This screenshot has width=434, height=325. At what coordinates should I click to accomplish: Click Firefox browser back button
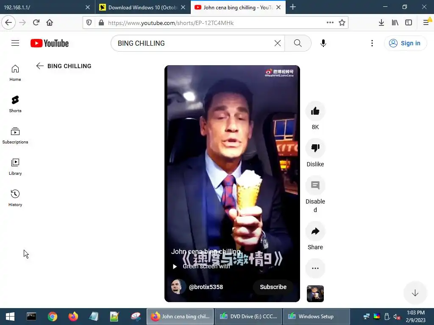[8, 22]
